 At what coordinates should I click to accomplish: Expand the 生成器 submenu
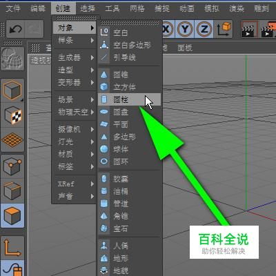75,57
